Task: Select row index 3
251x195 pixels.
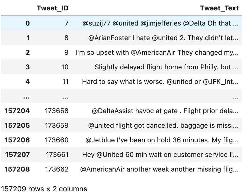Action: tap(28, 67)
